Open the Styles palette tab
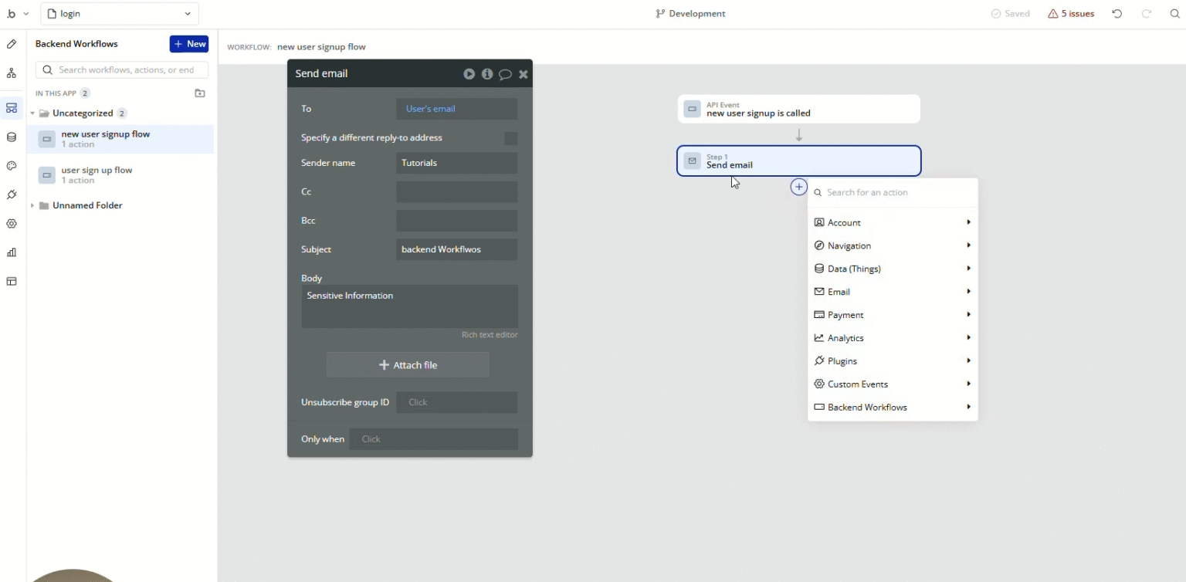1186x582 pixels. point(12,166)
